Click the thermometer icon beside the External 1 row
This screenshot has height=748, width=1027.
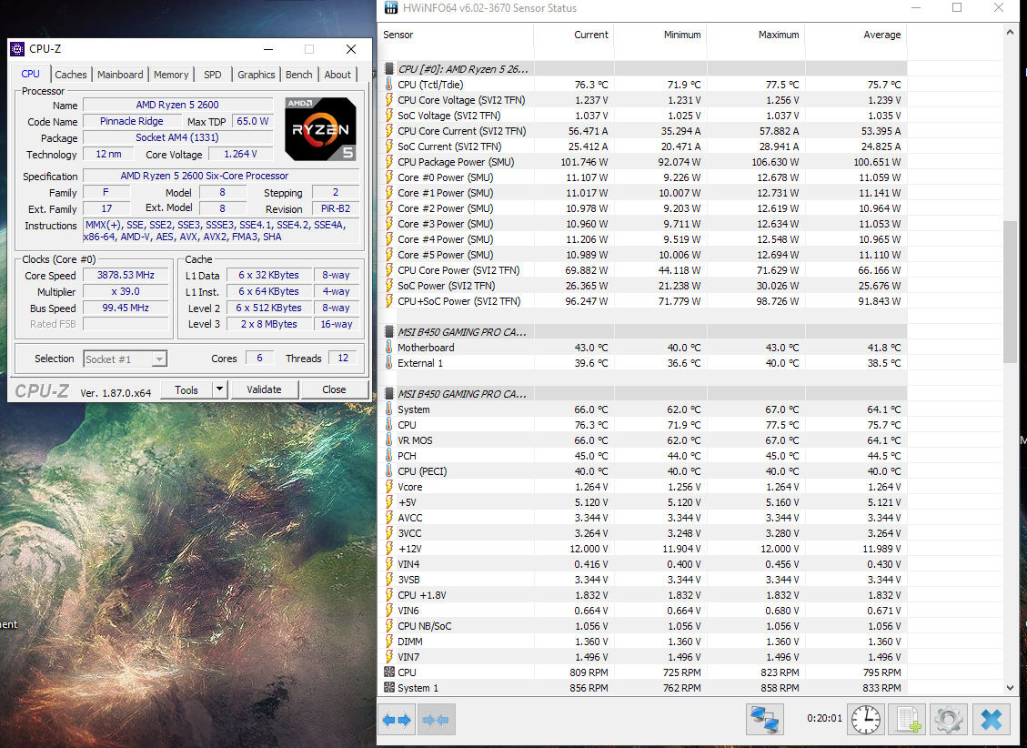click(x=389, y=363)
